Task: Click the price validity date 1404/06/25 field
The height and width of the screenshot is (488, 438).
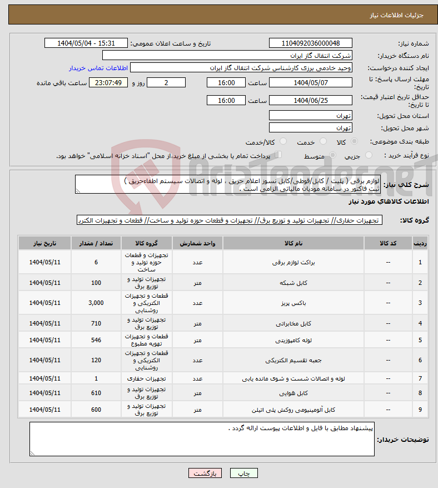Action: (311, 101)
